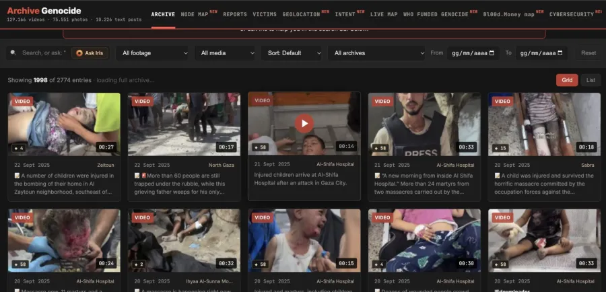Open the To date calendar picker icon

pyautogui.click(x=560, y=53)
